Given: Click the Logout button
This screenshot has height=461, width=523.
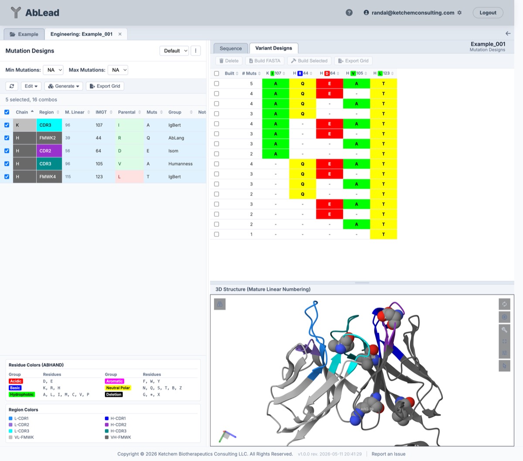Looking at the screenshot, I should pos(488,13).
